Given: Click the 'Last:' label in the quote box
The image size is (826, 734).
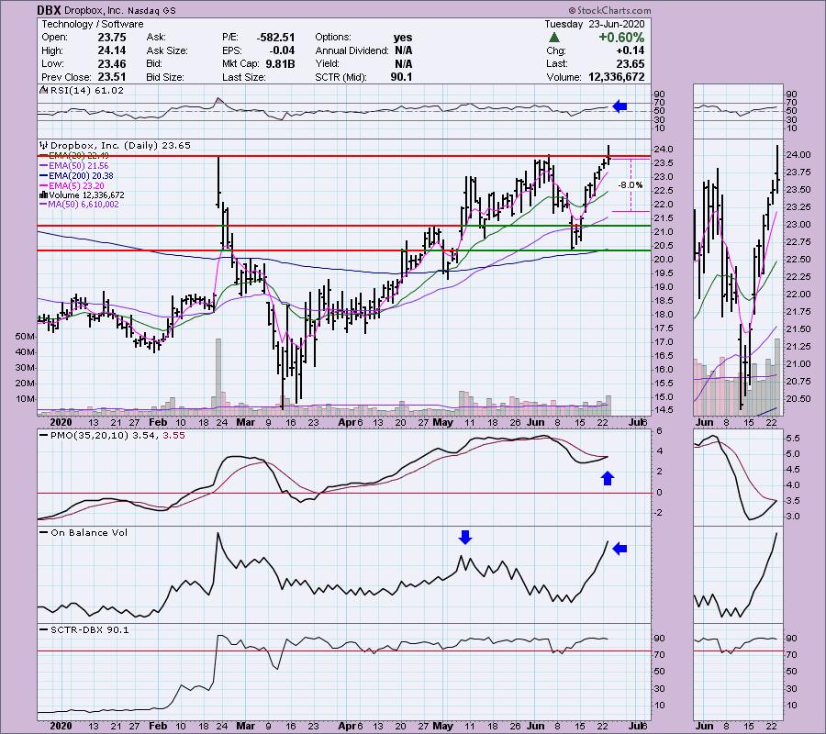Looking at the screenshot, I should tap(557, 63).
